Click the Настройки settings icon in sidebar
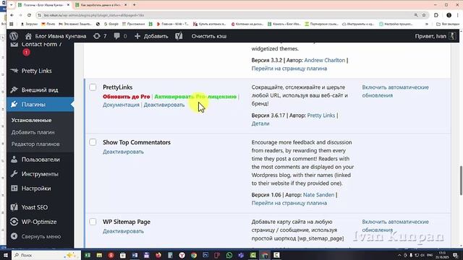Image resolution: width=463 pixels, height=260 pixels. (x=14, y=188)
